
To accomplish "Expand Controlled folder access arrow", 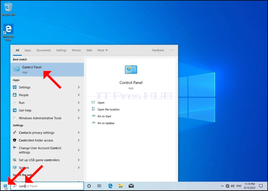I will [79, 140].
